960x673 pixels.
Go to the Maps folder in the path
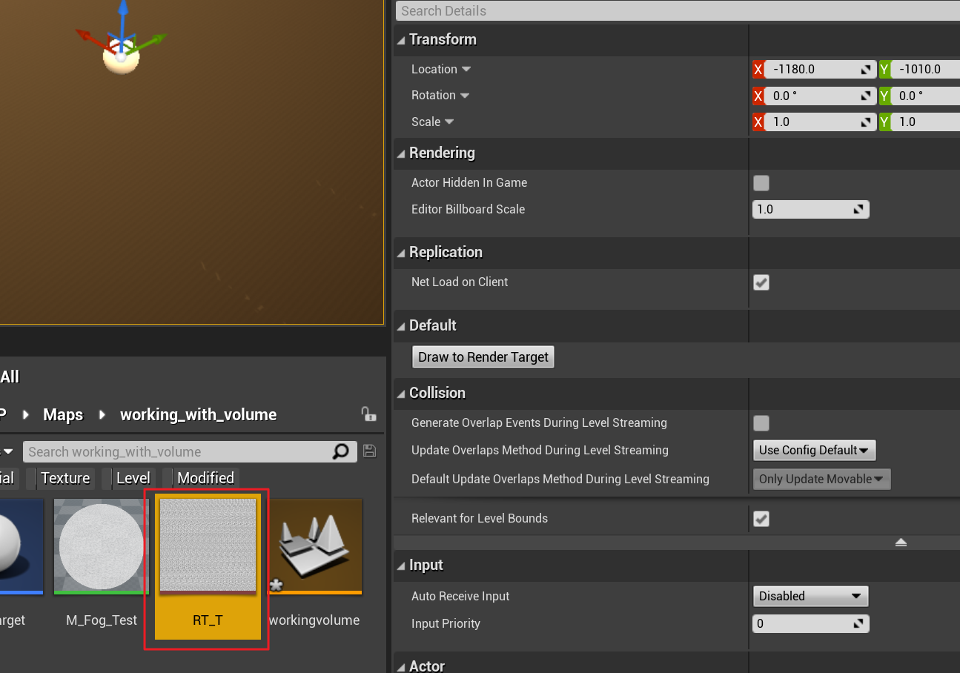tap(63, 415)
